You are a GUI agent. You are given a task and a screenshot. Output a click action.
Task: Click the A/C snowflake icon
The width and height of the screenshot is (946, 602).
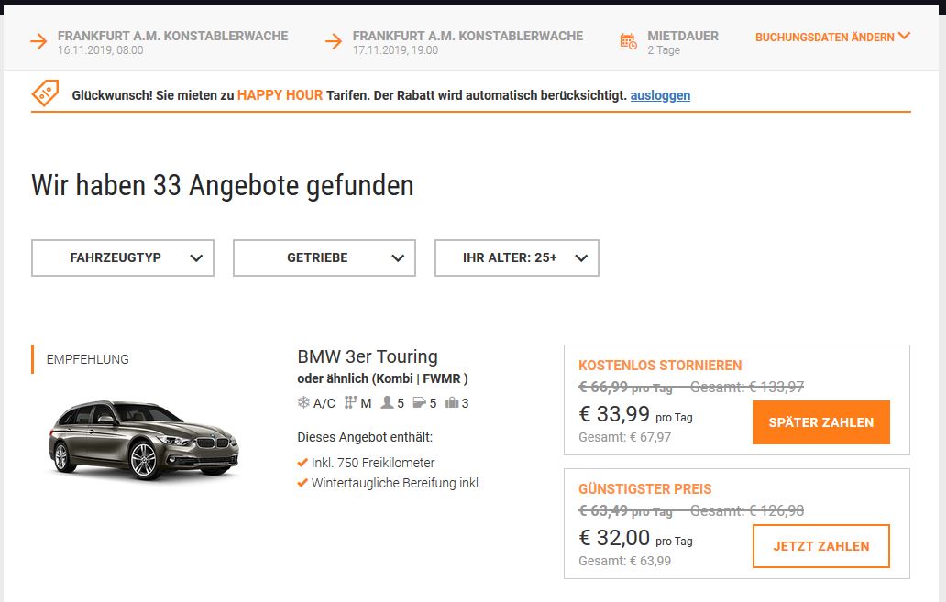302,401
